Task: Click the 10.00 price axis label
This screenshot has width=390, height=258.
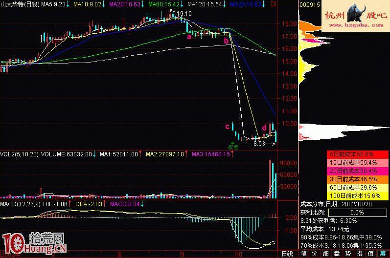Action: coord(289,124)
